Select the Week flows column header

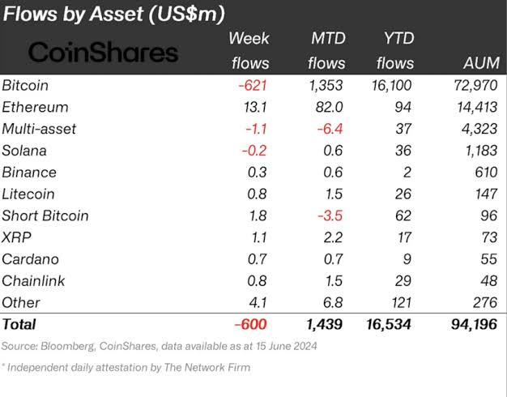pos(250,50)
